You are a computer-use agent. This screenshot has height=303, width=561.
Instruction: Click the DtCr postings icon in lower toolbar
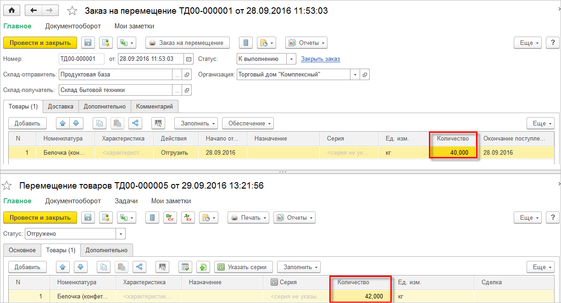(x=169, y=217)
